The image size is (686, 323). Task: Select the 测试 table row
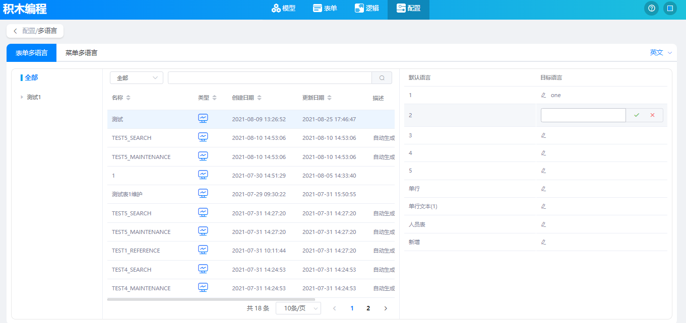[251, 119]
